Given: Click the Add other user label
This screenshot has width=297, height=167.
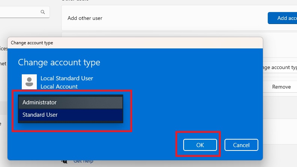Looking at the screenshot, I should click(x=85, y=18).
